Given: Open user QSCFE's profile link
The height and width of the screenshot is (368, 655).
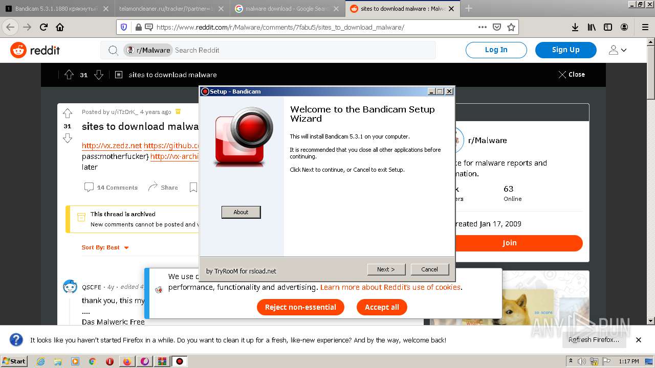Looking at the screenshot, I should (x=92, y=287).
